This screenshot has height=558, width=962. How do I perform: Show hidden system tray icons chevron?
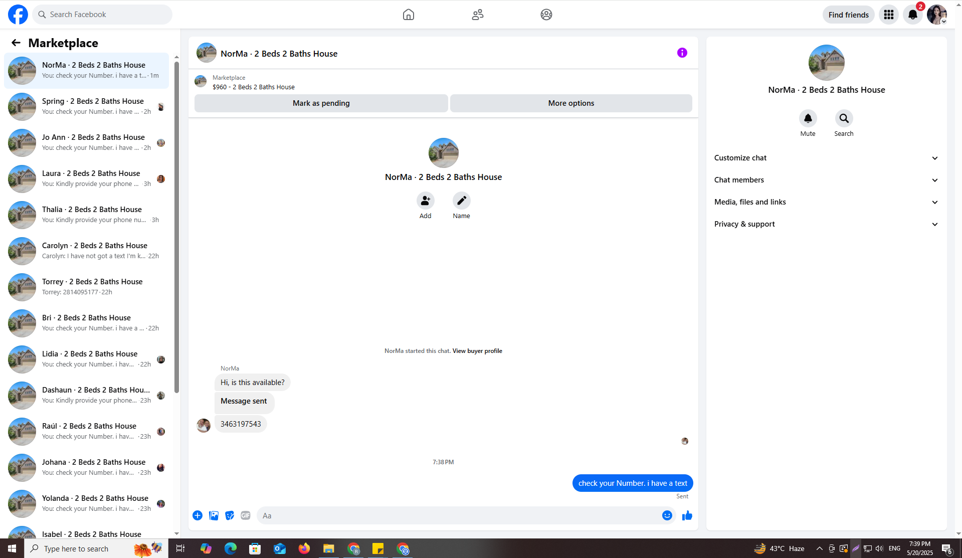pos(820,548)
